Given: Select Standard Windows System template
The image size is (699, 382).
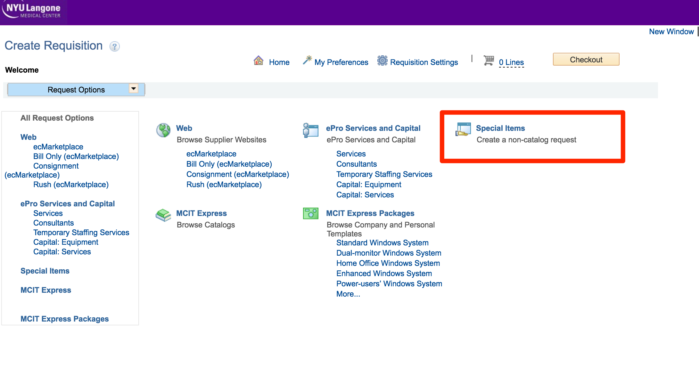Looking at the screenshot, I should (x=382, y=243).
